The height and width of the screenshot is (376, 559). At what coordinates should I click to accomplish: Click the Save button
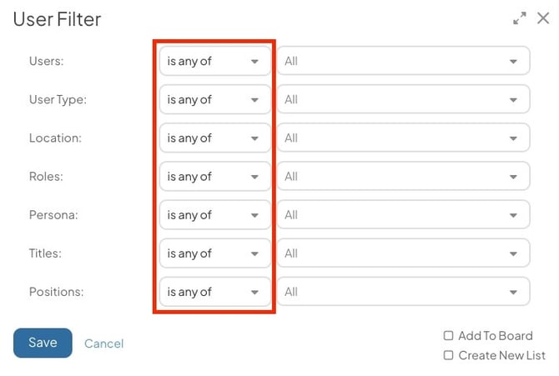(x=43, y=343)
